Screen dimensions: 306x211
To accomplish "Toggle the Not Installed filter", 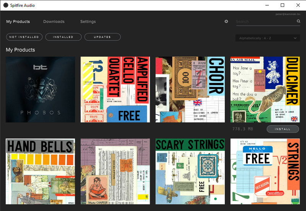I will coord(24,37).
